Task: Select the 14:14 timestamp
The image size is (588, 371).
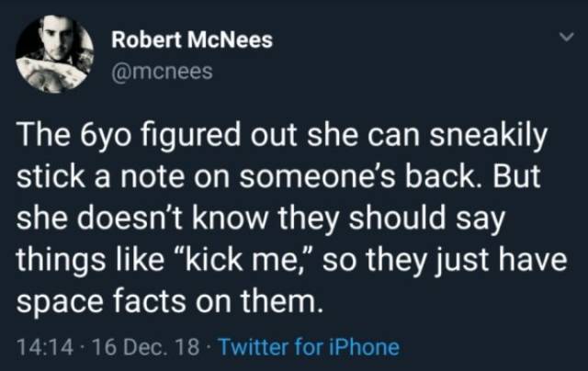Action: point(45,347)
